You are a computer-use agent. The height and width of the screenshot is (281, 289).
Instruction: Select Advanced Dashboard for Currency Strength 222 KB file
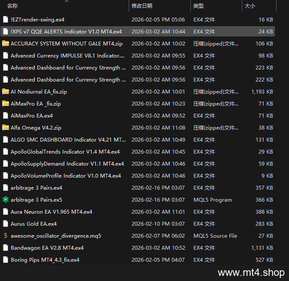[68, 79]
